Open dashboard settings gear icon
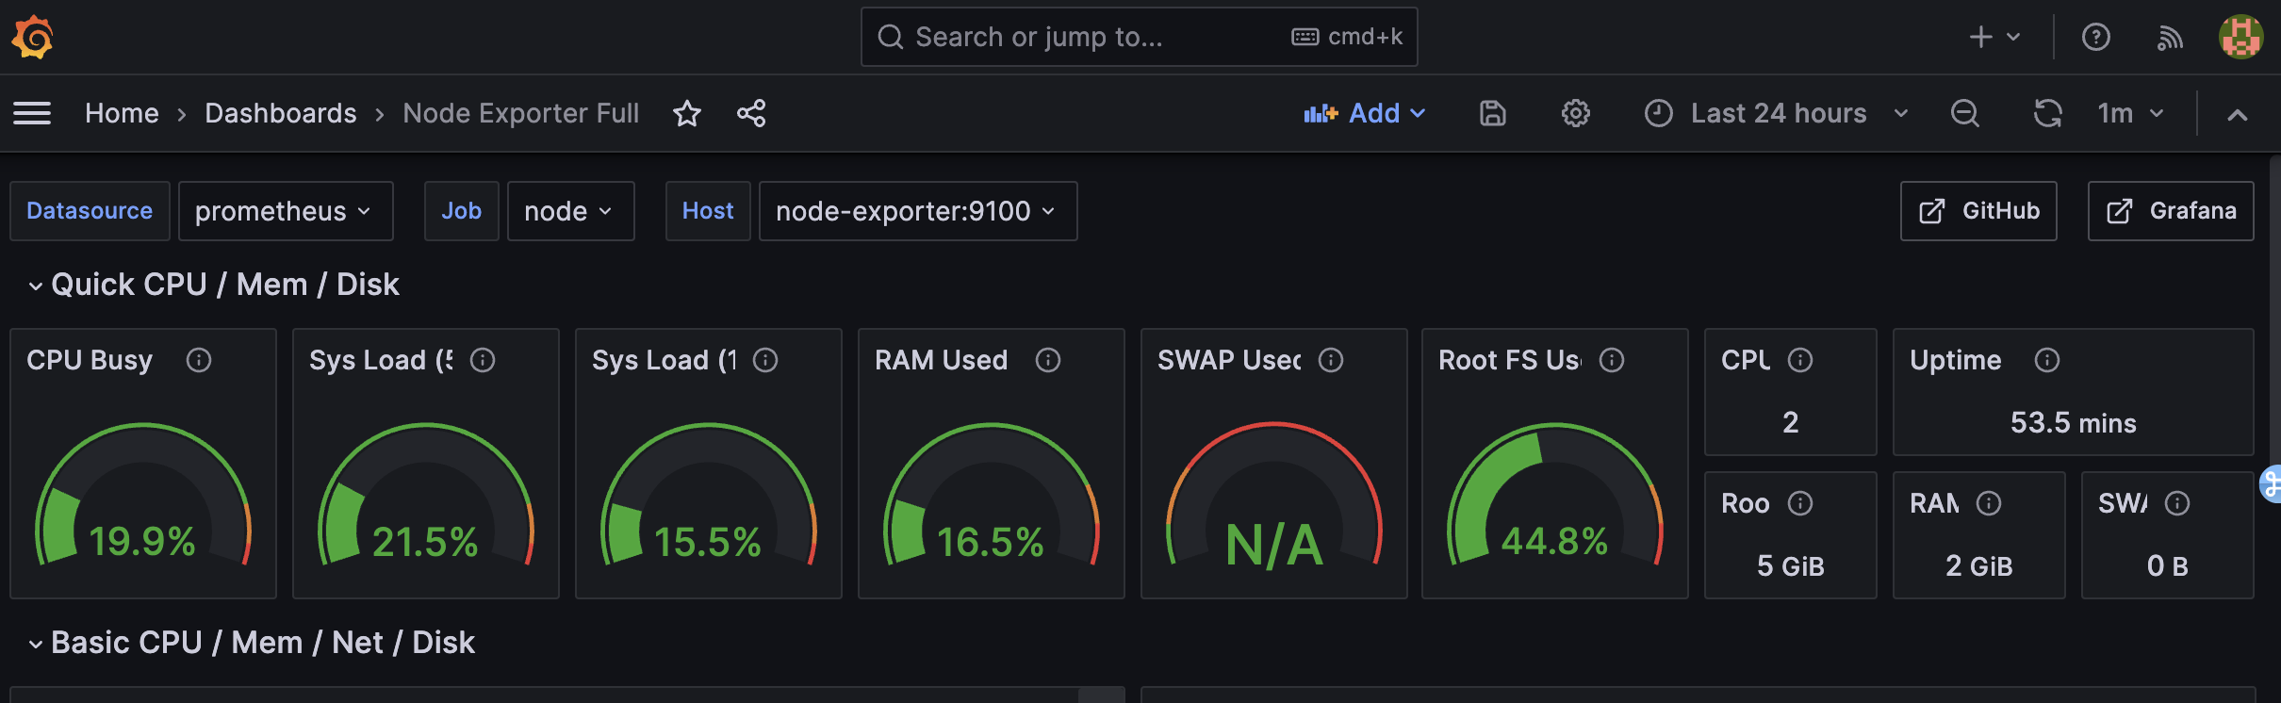 click(1575, 114)
